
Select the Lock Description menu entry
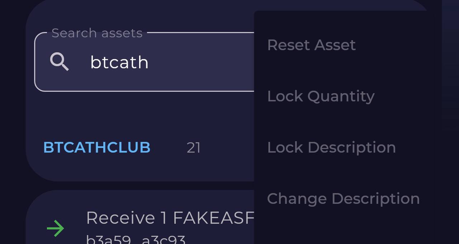[331, 147]
